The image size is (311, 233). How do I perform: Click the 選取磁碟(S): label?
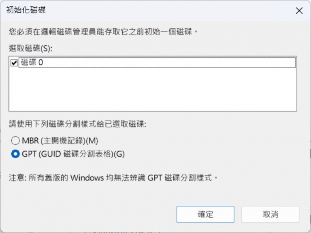(x=30, y=49)
